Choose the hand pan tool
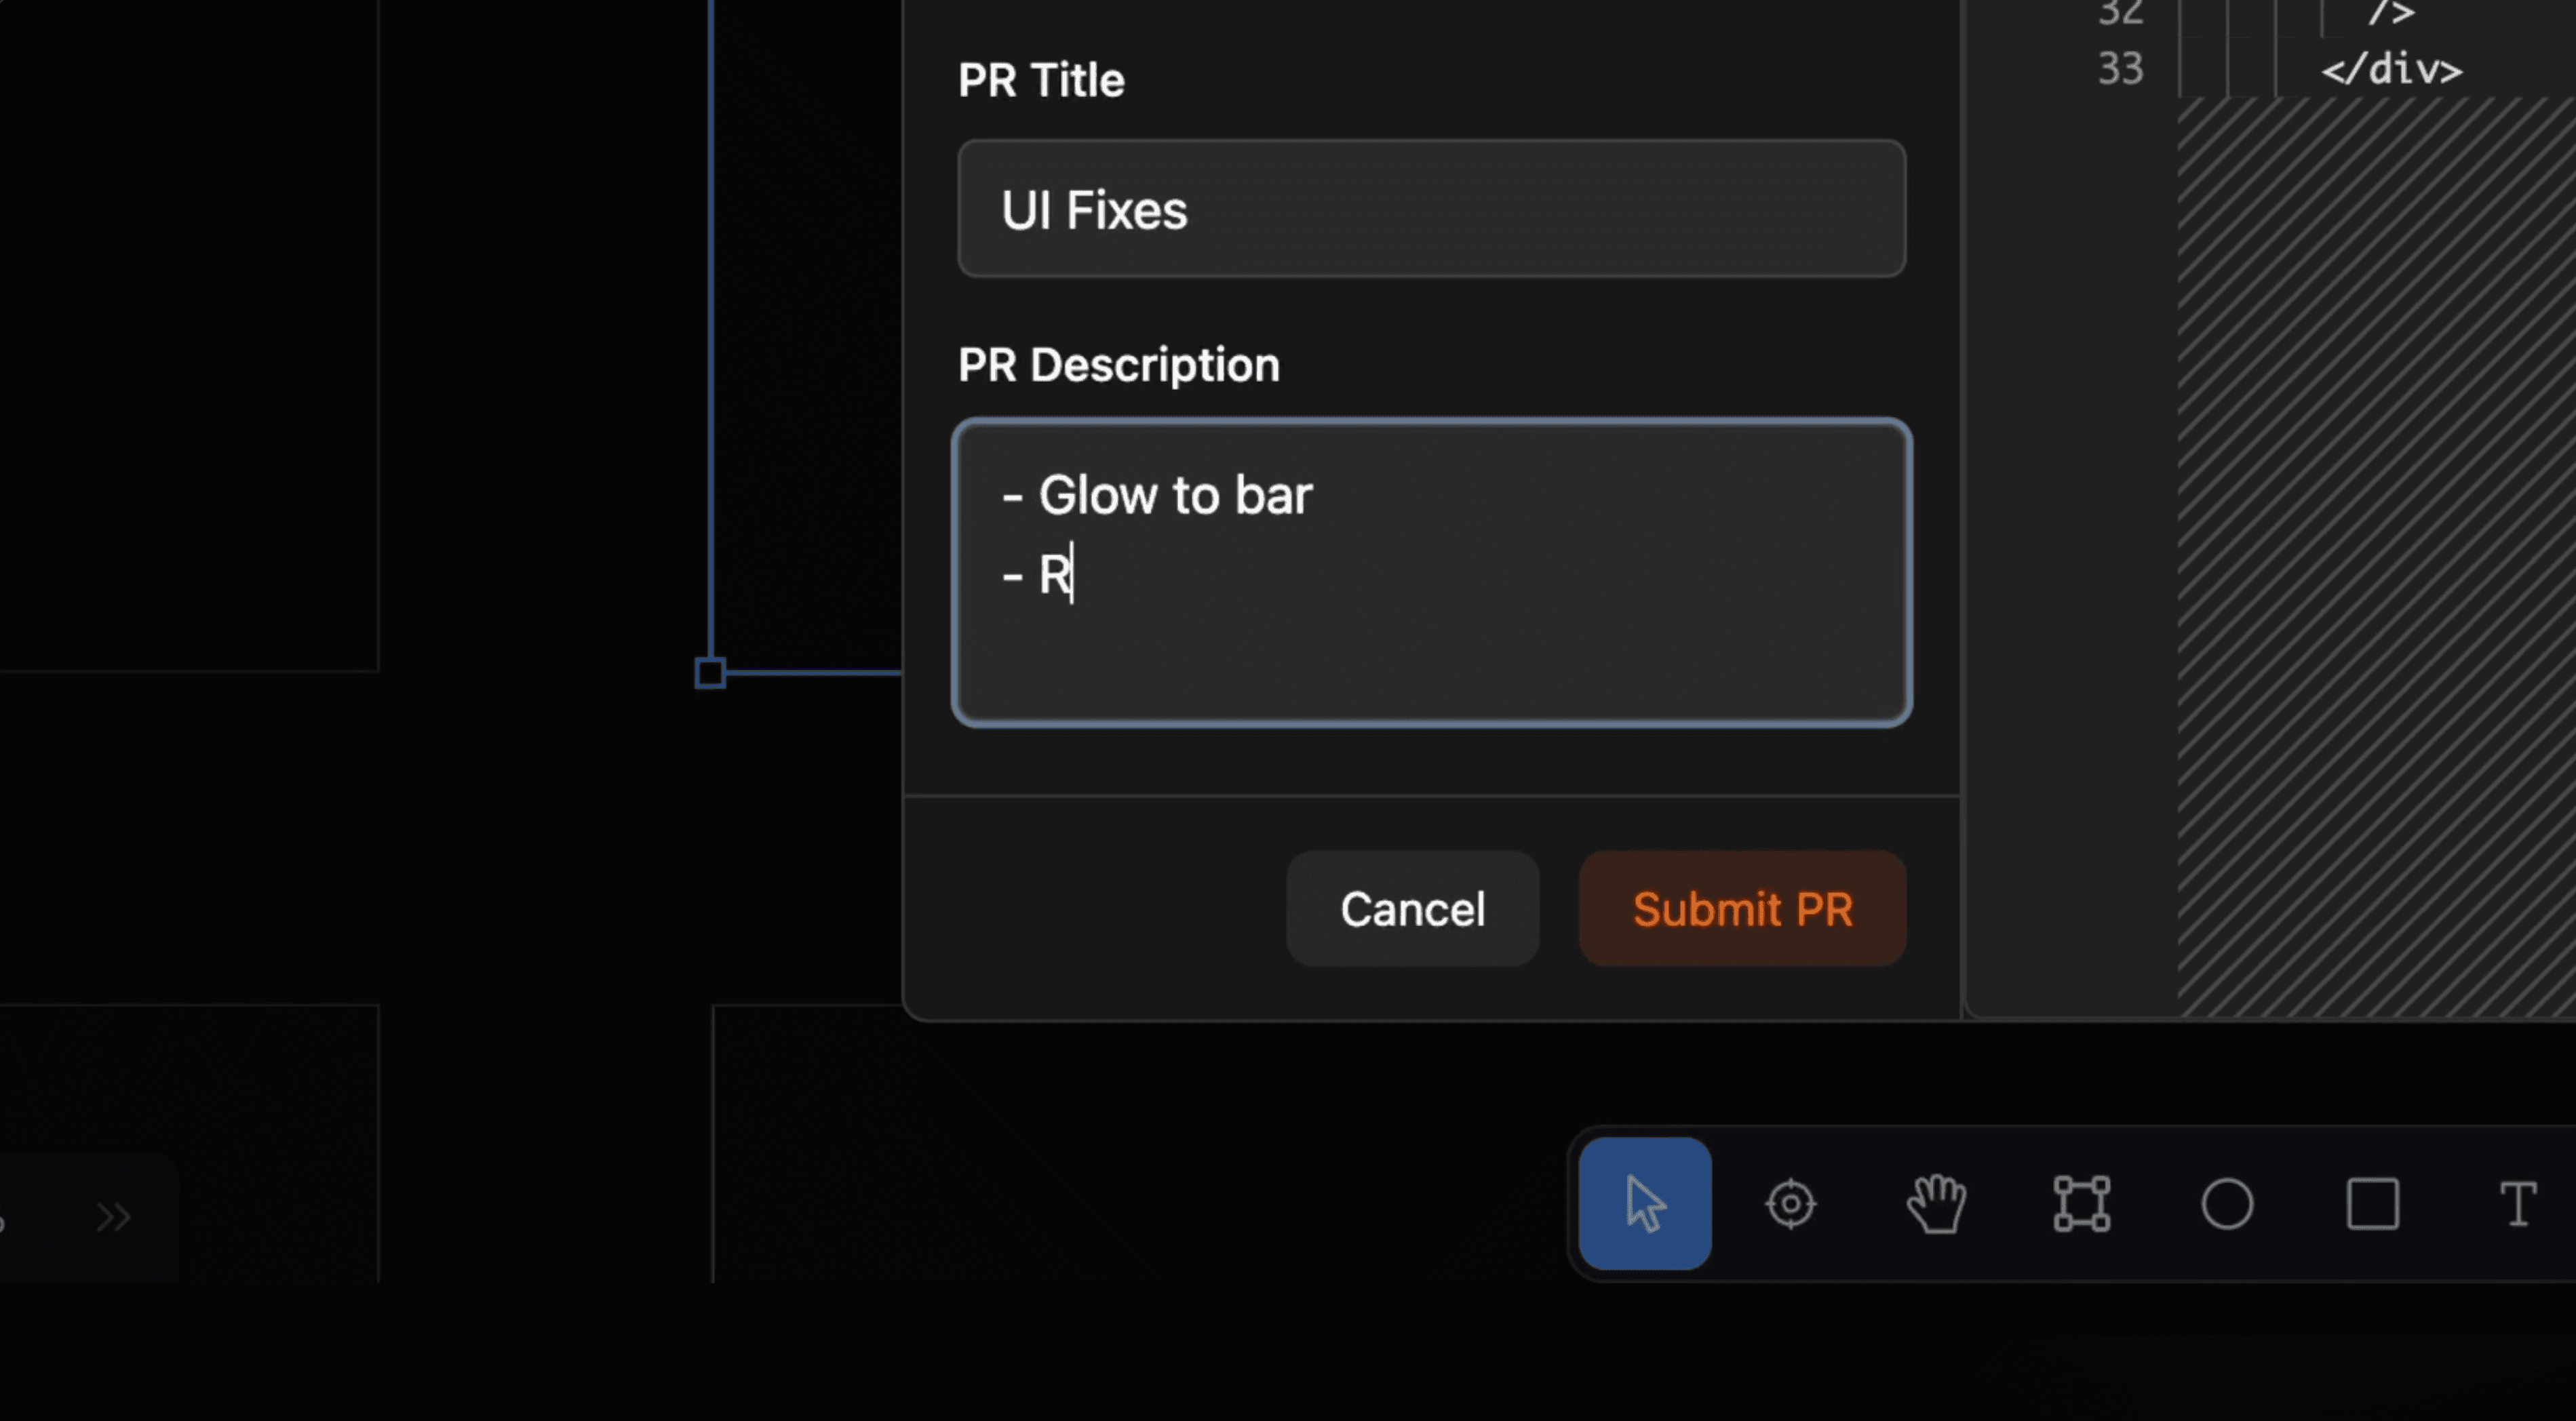2576x1421 pixels. click(1936, 1203)
